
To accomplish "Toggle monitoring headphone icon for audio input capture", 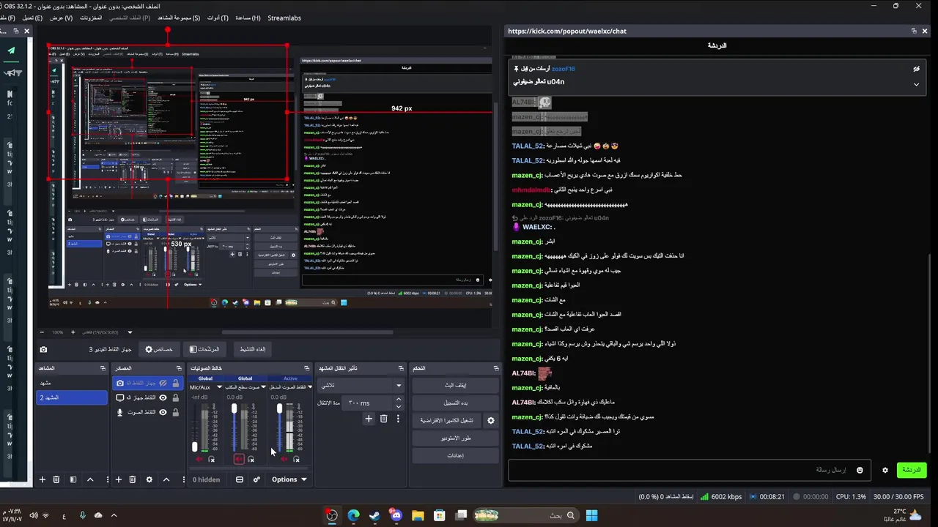I will pyautogui.click(x=296, y=459).
